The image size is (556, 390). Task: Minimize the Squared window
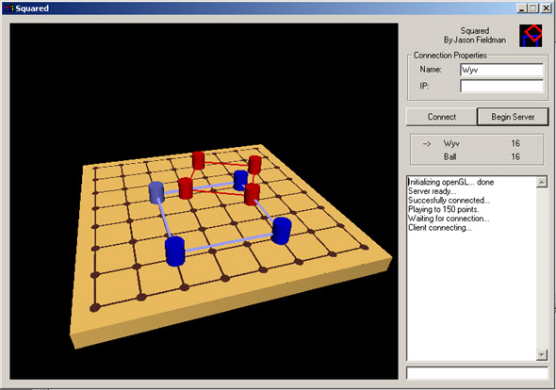(521, 8)
